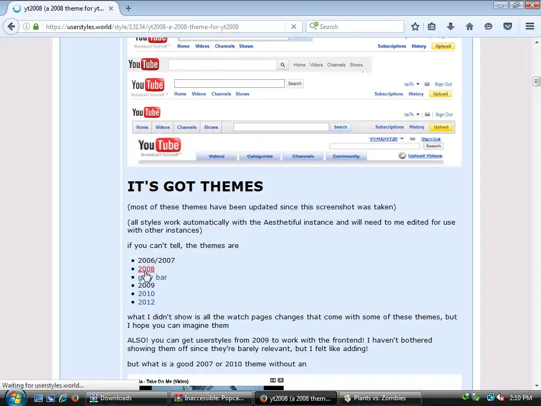Launch Internet Explorer from quick launch
Viewport: 541px width, 406px height.
click(x=63, y=398)
